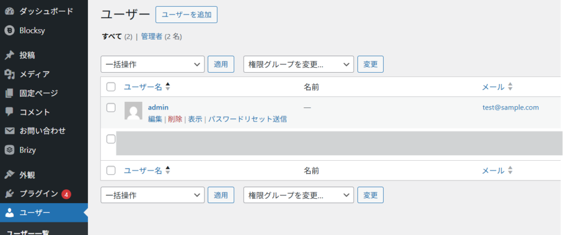Open the Plugins menu item
Viewport: 563px width, 235px height.
[38, 194]
